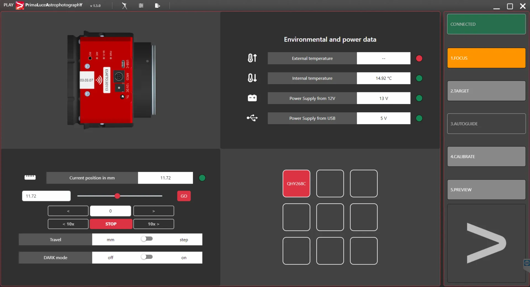Click the red GO button
This screenshot has height=287, width=530.
[184, 196]
